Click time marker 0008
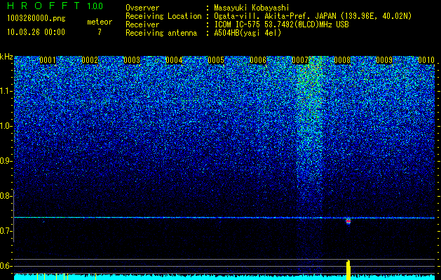The width and height of the screenshot is (441, 280). pyautogui.click(x=342, y=60)
